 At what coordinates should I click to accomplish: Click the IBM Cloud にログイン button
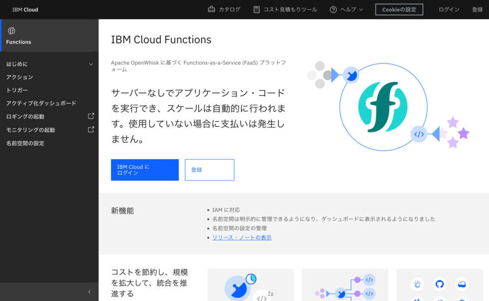(x=145, y=170)
